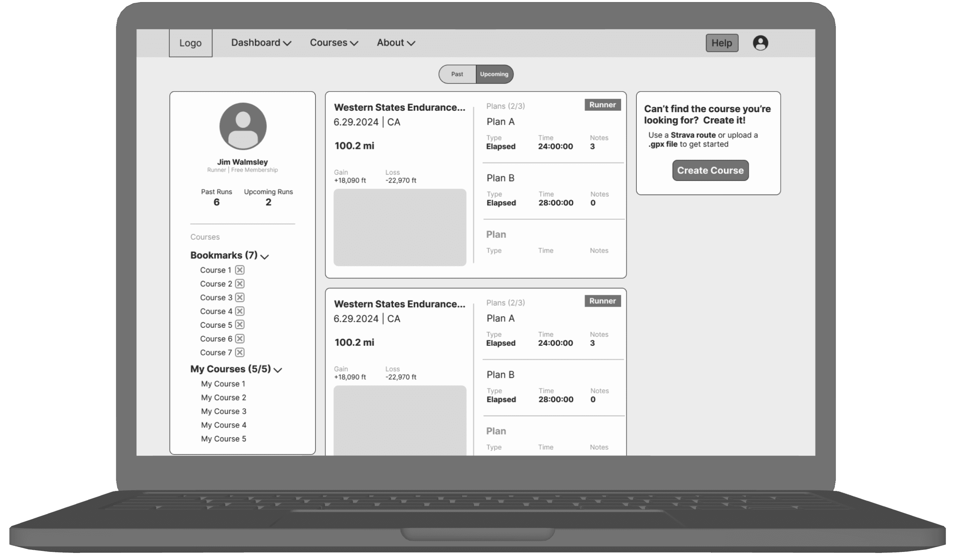Open the Courses dropdown menu

click(x=334, y=43)
